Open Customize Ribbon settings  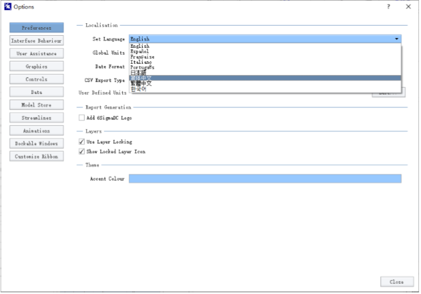(x=36, y=156)
